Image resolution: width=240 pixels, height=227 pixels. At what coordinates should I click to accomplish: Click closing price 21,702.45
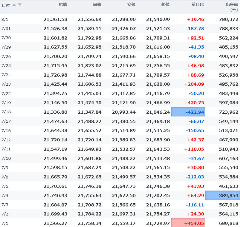(x=158, y=196)
